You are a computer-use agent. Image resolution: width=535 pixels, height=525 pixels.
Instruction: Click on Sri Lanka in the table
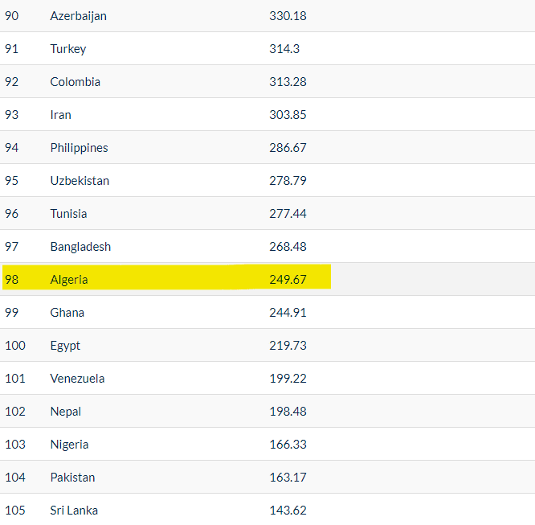click(x=74, y=511)
